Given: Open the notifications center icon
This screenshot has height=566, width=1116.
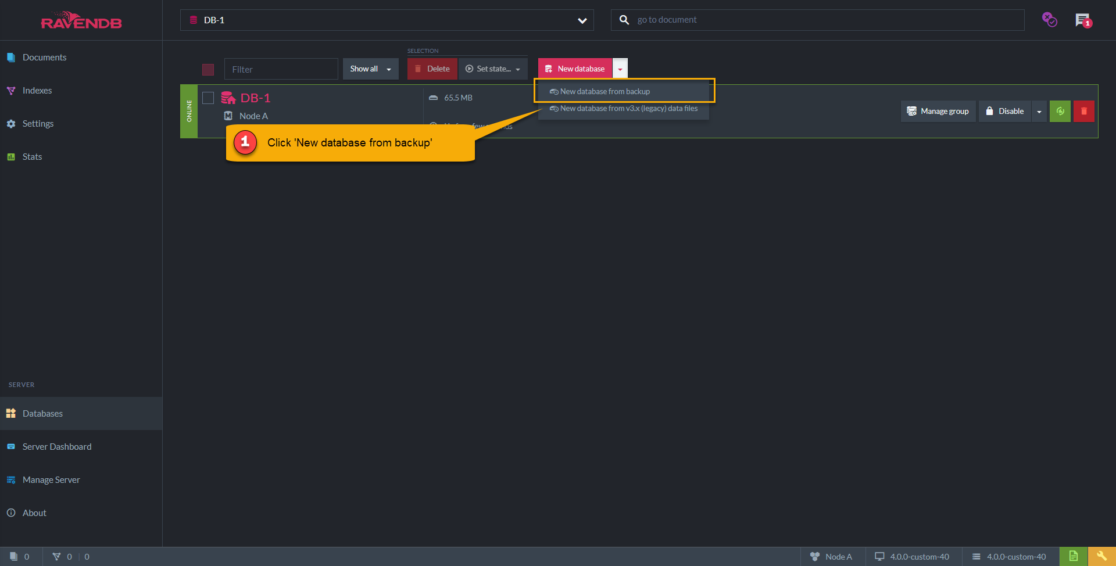Looking at the screenshot, I should click(1083, 20).
